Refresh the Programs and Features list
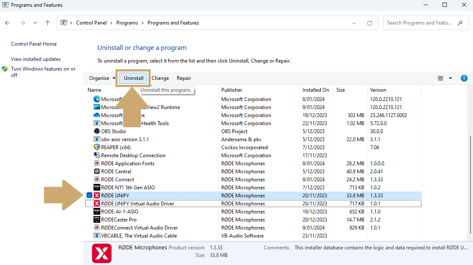This screenshot has height=265, width=473. [x=369, y=23]
